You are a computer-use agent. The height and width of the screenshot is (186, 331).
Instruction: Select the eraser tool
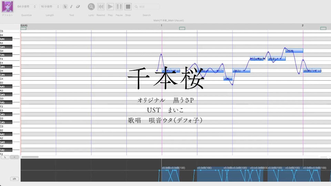click(78, 7)
